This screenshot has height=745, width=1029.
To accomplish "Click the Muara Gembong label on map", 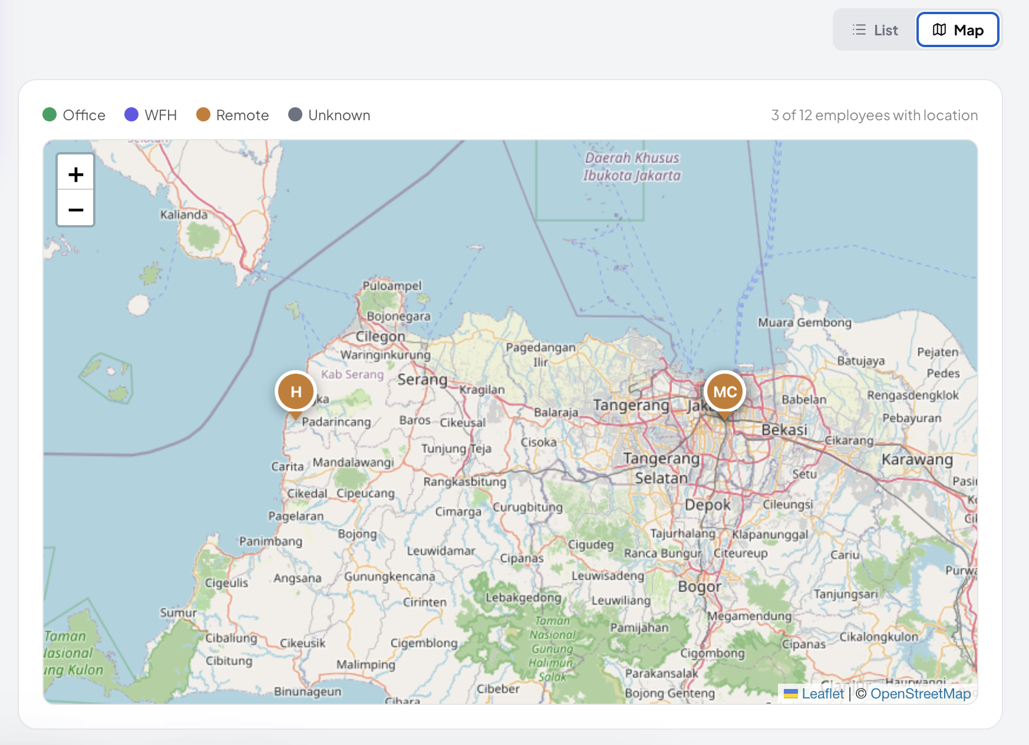I will click(804, 322).
